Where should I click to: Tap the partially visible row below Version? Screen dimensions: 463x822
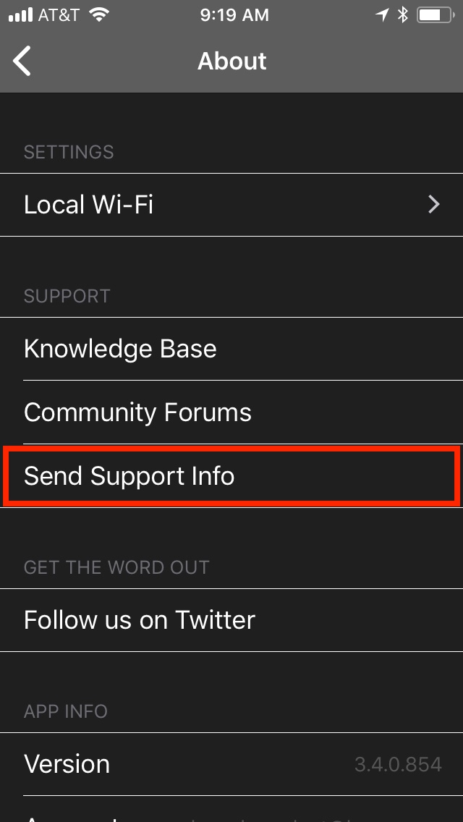click(x=231, y=810)
